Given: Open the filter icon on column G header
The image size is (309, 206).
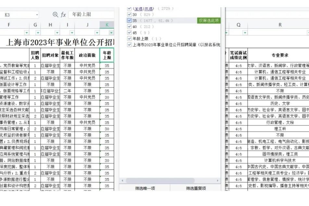Looking at the screenshot, I should pos(38,32).
